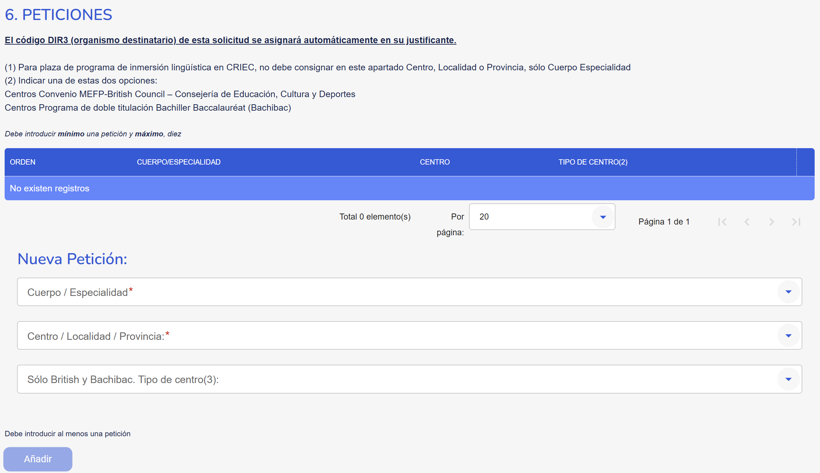Click the Centro / Localidad / Provincia field
820x473 pixels.
tap(393, 336)
